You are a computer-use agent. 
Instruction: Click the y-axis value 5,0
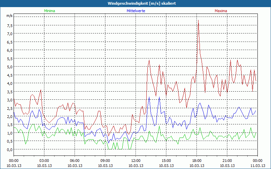pyautogui.click(x=10, y=67)
